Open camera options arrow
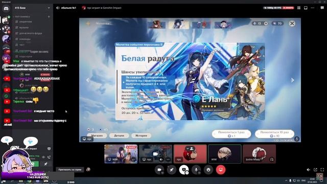The height and width of the screenshot is (184, 327). pyautogui.click(x=162, y=173)
